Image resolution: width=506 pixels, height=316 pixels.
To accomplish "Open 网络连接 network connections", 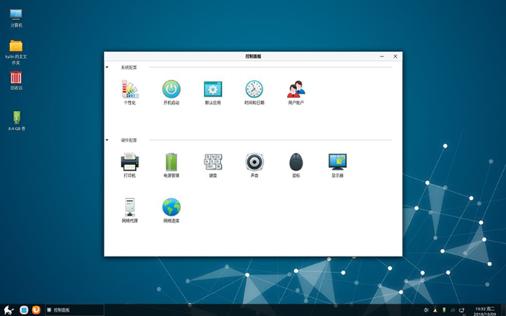I will (x=171, y=208).
